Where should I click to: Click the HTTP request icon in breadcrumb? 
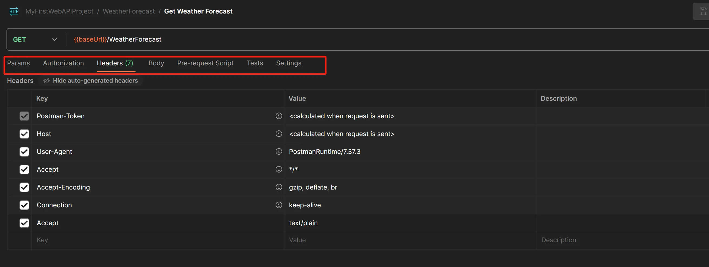14,11
